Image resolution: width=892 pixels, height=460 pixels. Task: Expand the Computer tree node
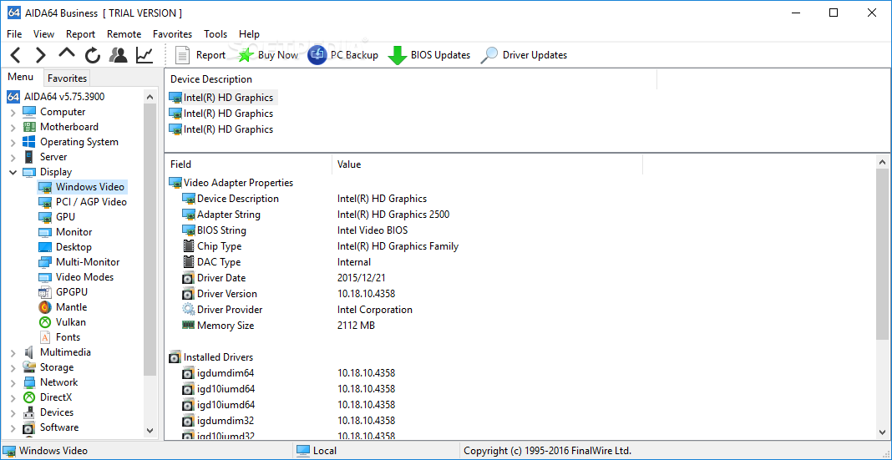coord(13,113)
